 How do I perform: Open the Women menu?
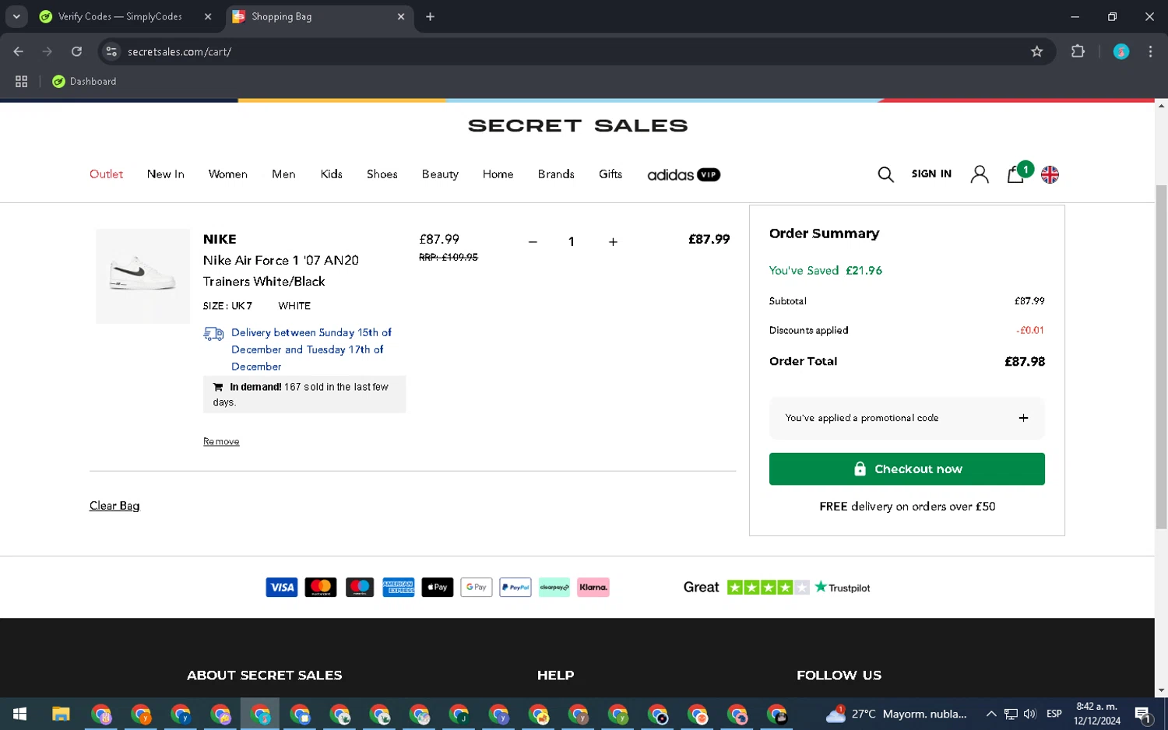click(x=227, y=174)
